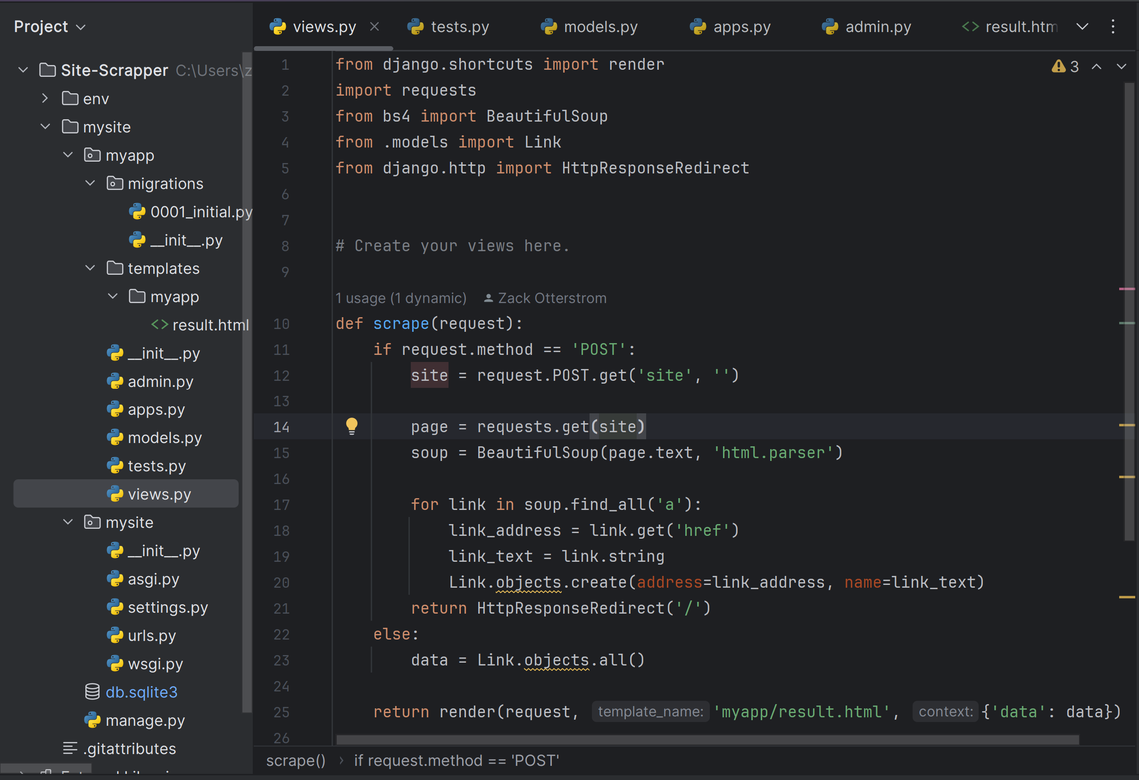Switch to the admin.py tab
This screenshot has width=1139, height=780.
[866, 26]
